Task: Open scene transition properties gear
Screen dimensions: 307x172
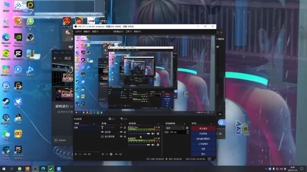Action: click(x=187, y=128)
